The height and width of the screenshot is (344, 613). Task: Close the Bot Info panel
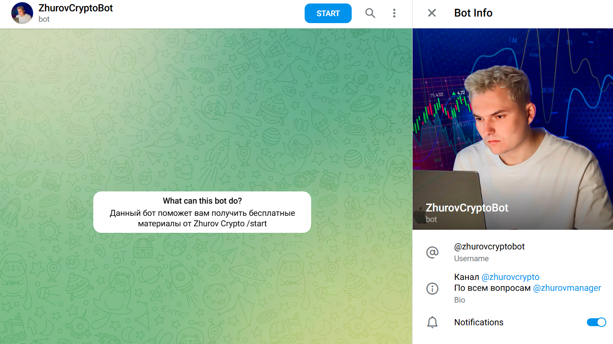[432, 13]
